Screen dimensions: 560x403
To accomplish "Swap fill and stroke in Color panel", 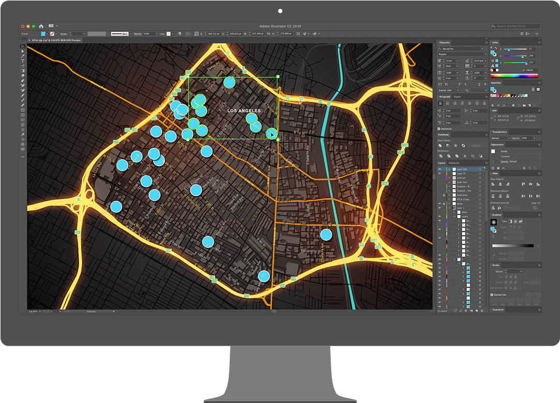I will point(496,48).
